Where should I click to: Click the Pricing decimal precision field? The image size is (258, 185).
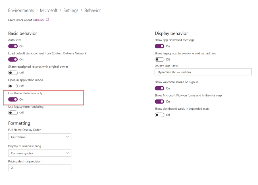point(40,168)
